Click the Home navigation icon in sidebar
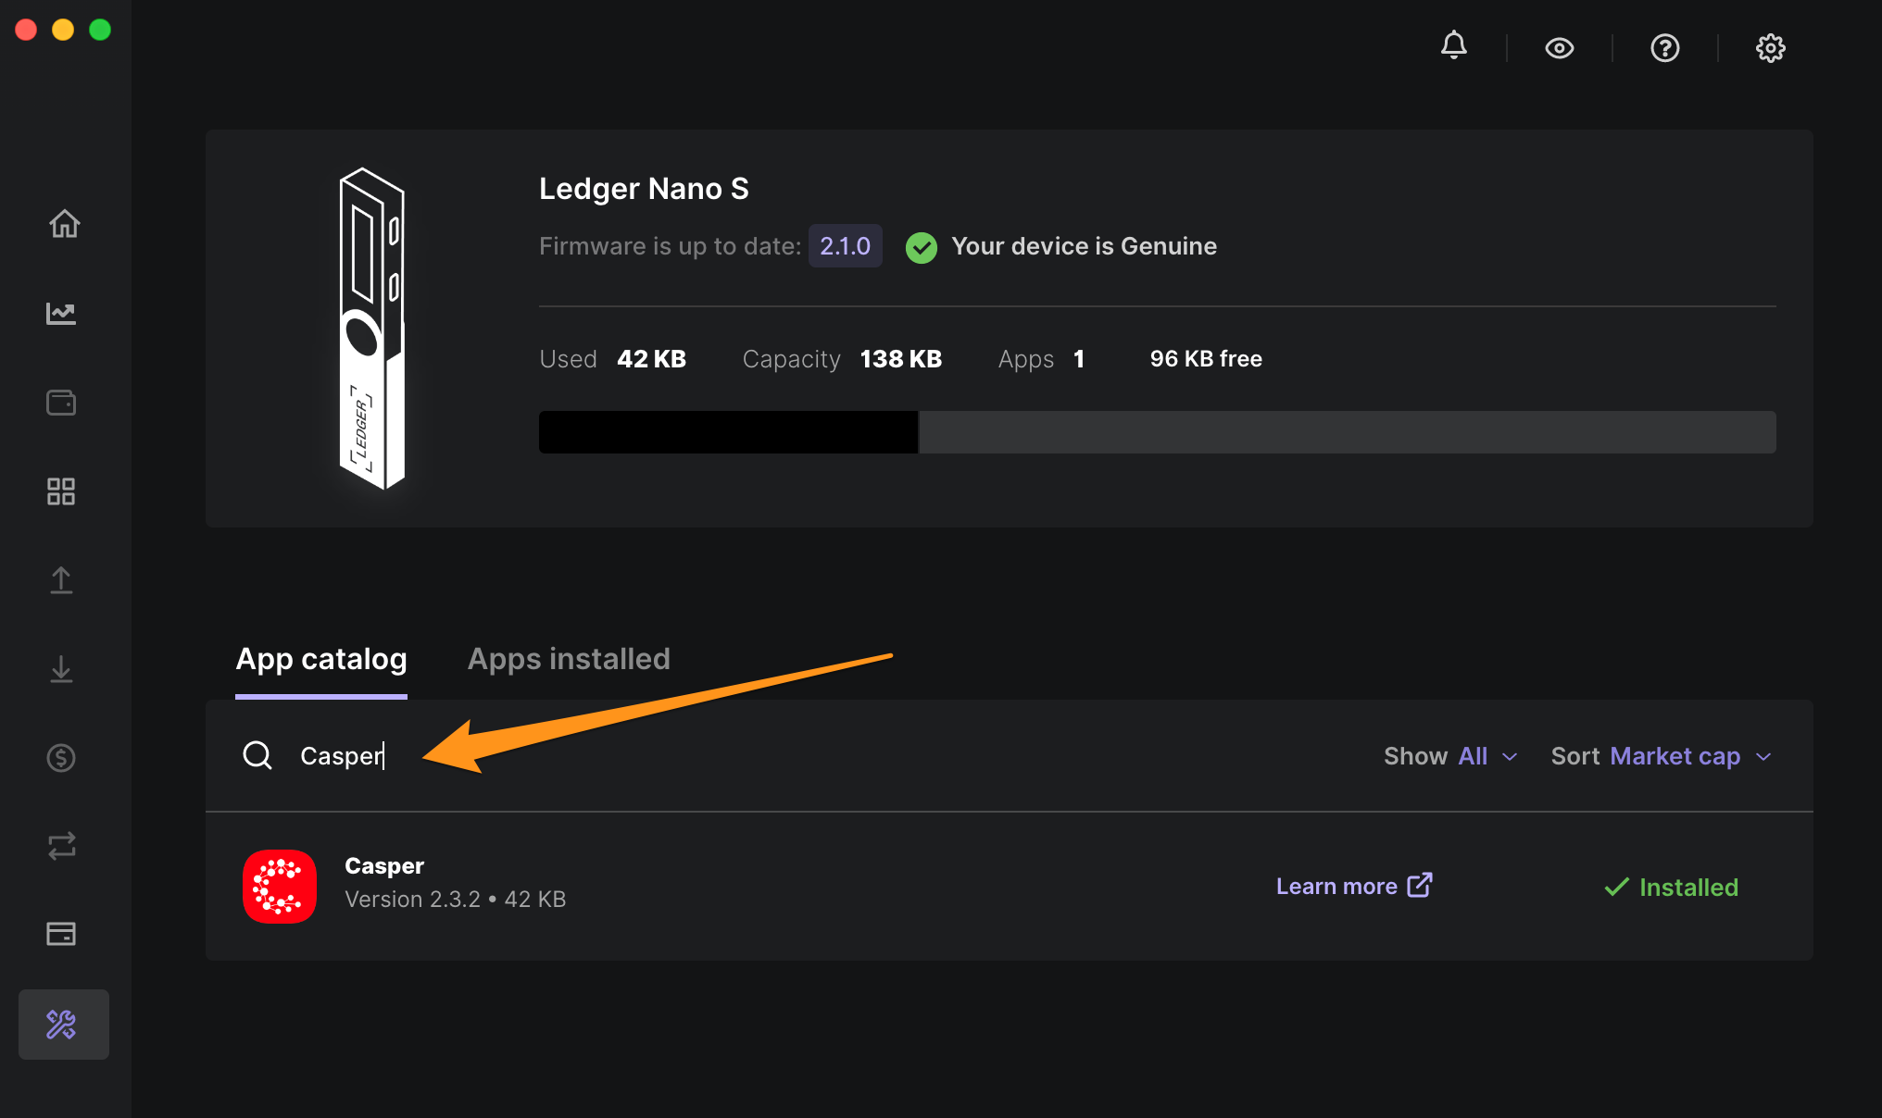This screenshot has width=1882, height=1118. point(64,224)
